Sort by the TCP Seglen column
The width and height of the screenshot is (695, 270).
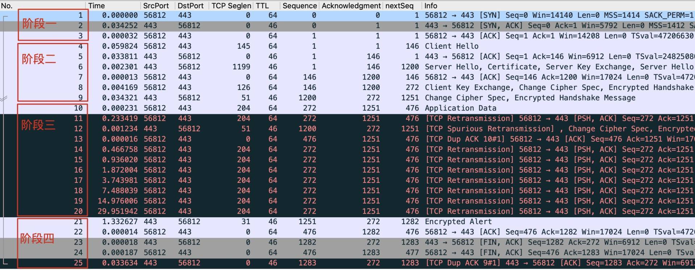[231, 6]
